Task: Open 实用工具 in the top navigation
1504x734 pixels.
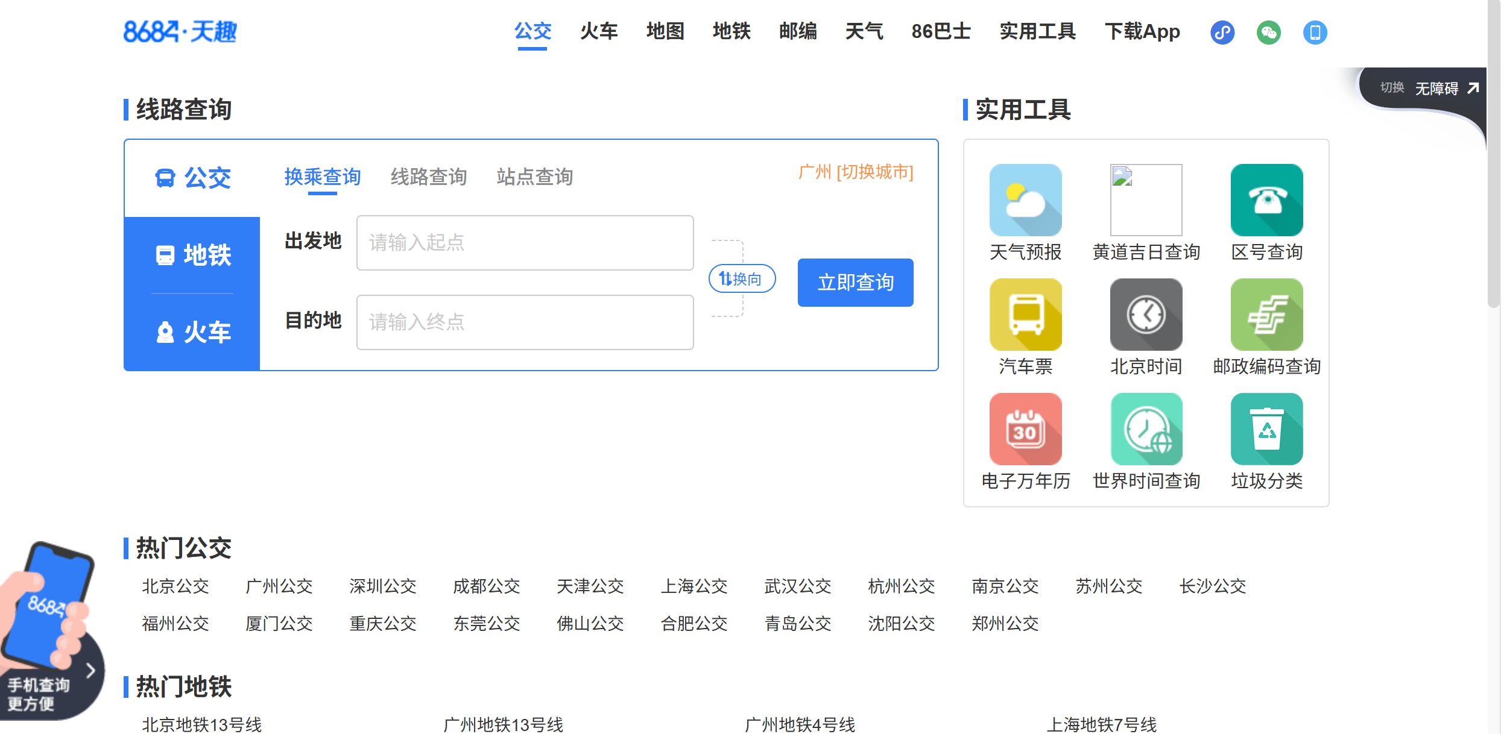Action: (1037, 31)
